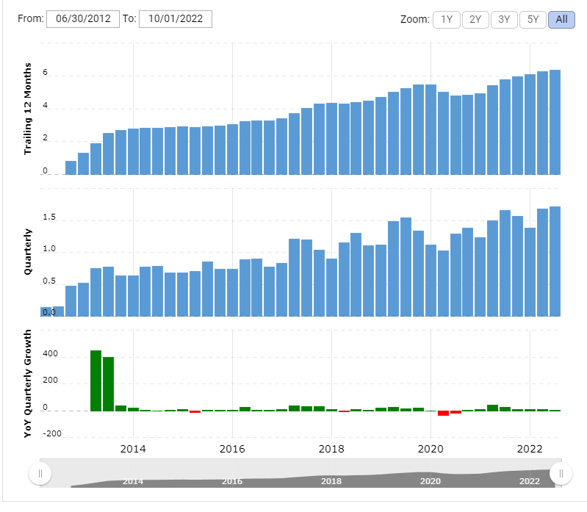Image resolution: width=587 pixels, height=512 pixels.
Task: Select the last bar in Trailing 12 Months chart
Action: (x=555, y=122)
